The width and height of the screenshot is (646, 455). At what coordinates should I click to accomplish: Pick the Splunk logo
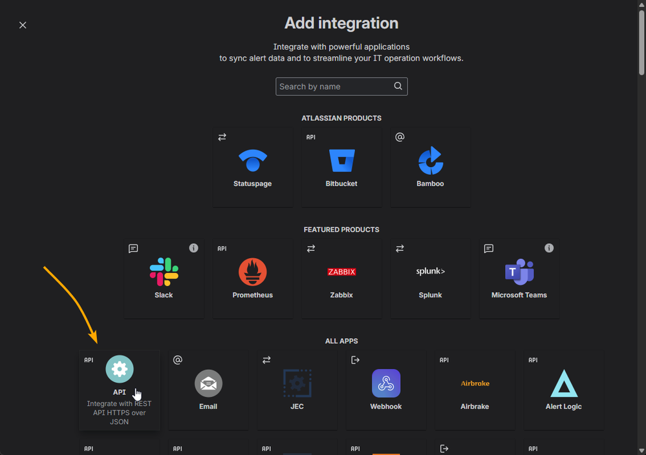coord(431,271)
